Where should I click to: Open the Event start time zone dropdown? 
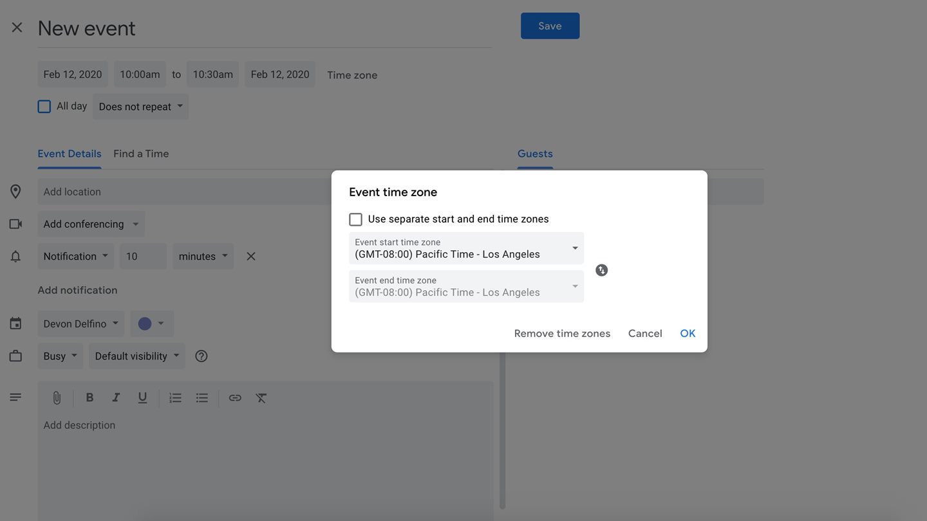point(466,248)
